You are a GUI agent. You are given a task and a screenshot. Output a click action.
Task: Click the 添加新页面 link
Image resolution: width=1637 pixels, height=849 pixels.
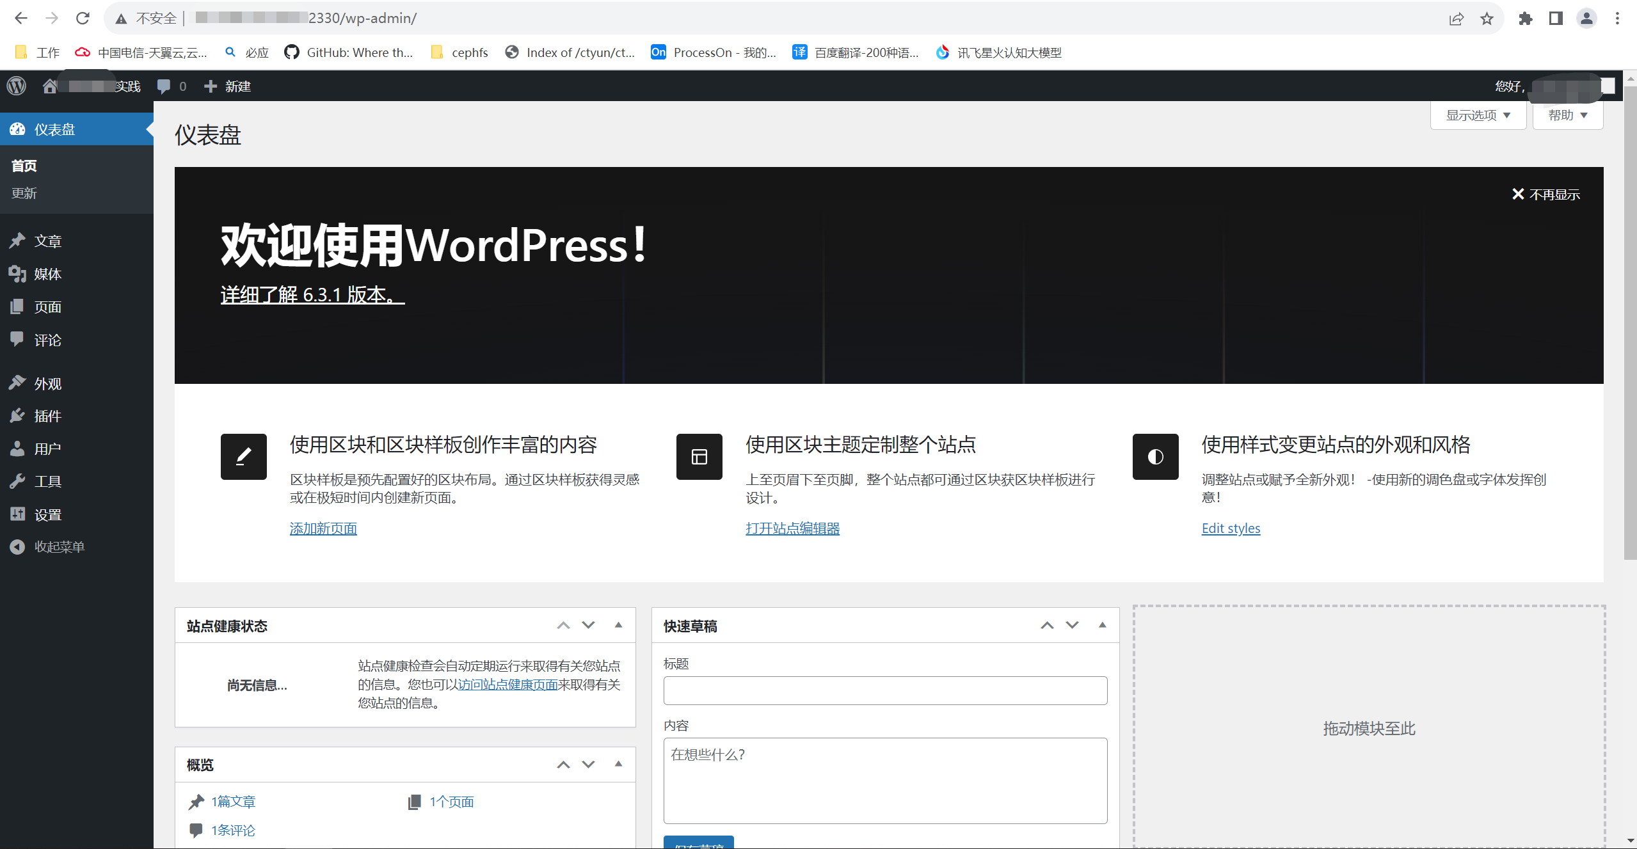tap(323, 528)
